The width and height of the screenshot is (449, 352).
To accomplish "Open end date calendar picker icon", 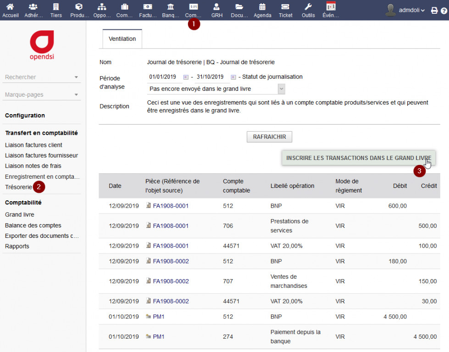I will click(233, 77).
